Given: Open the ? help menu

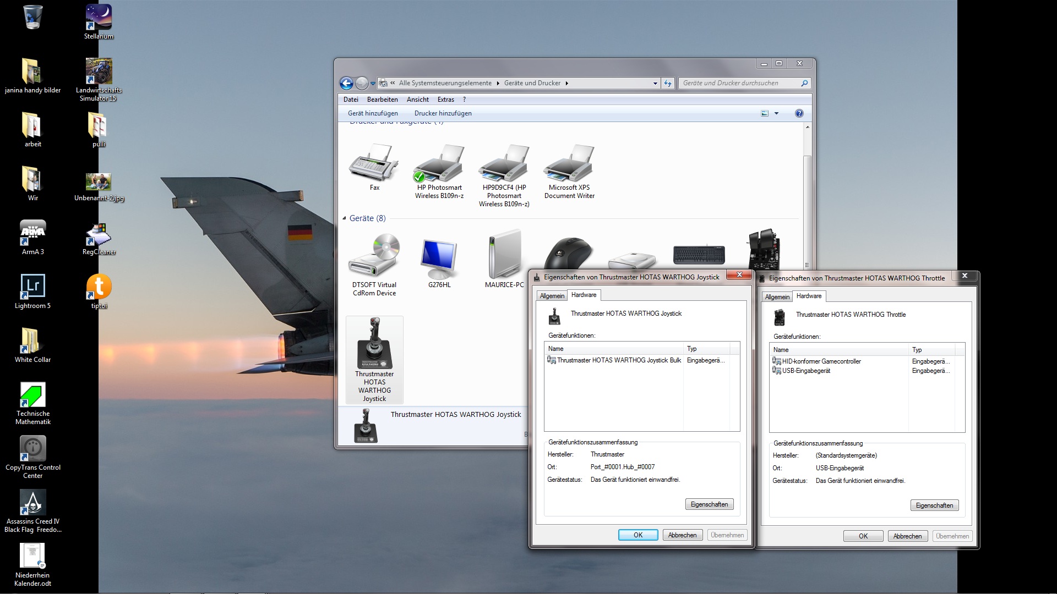Looking at the screenshot, I should [x=464, y=100].
